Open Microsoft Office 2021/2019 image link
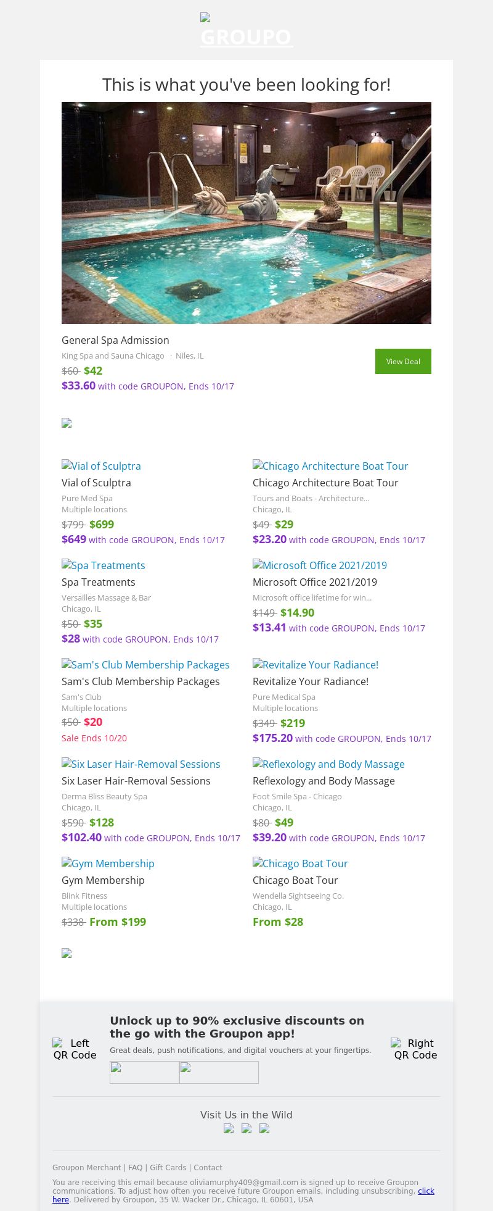493x1211 pixels. [320, 565]
